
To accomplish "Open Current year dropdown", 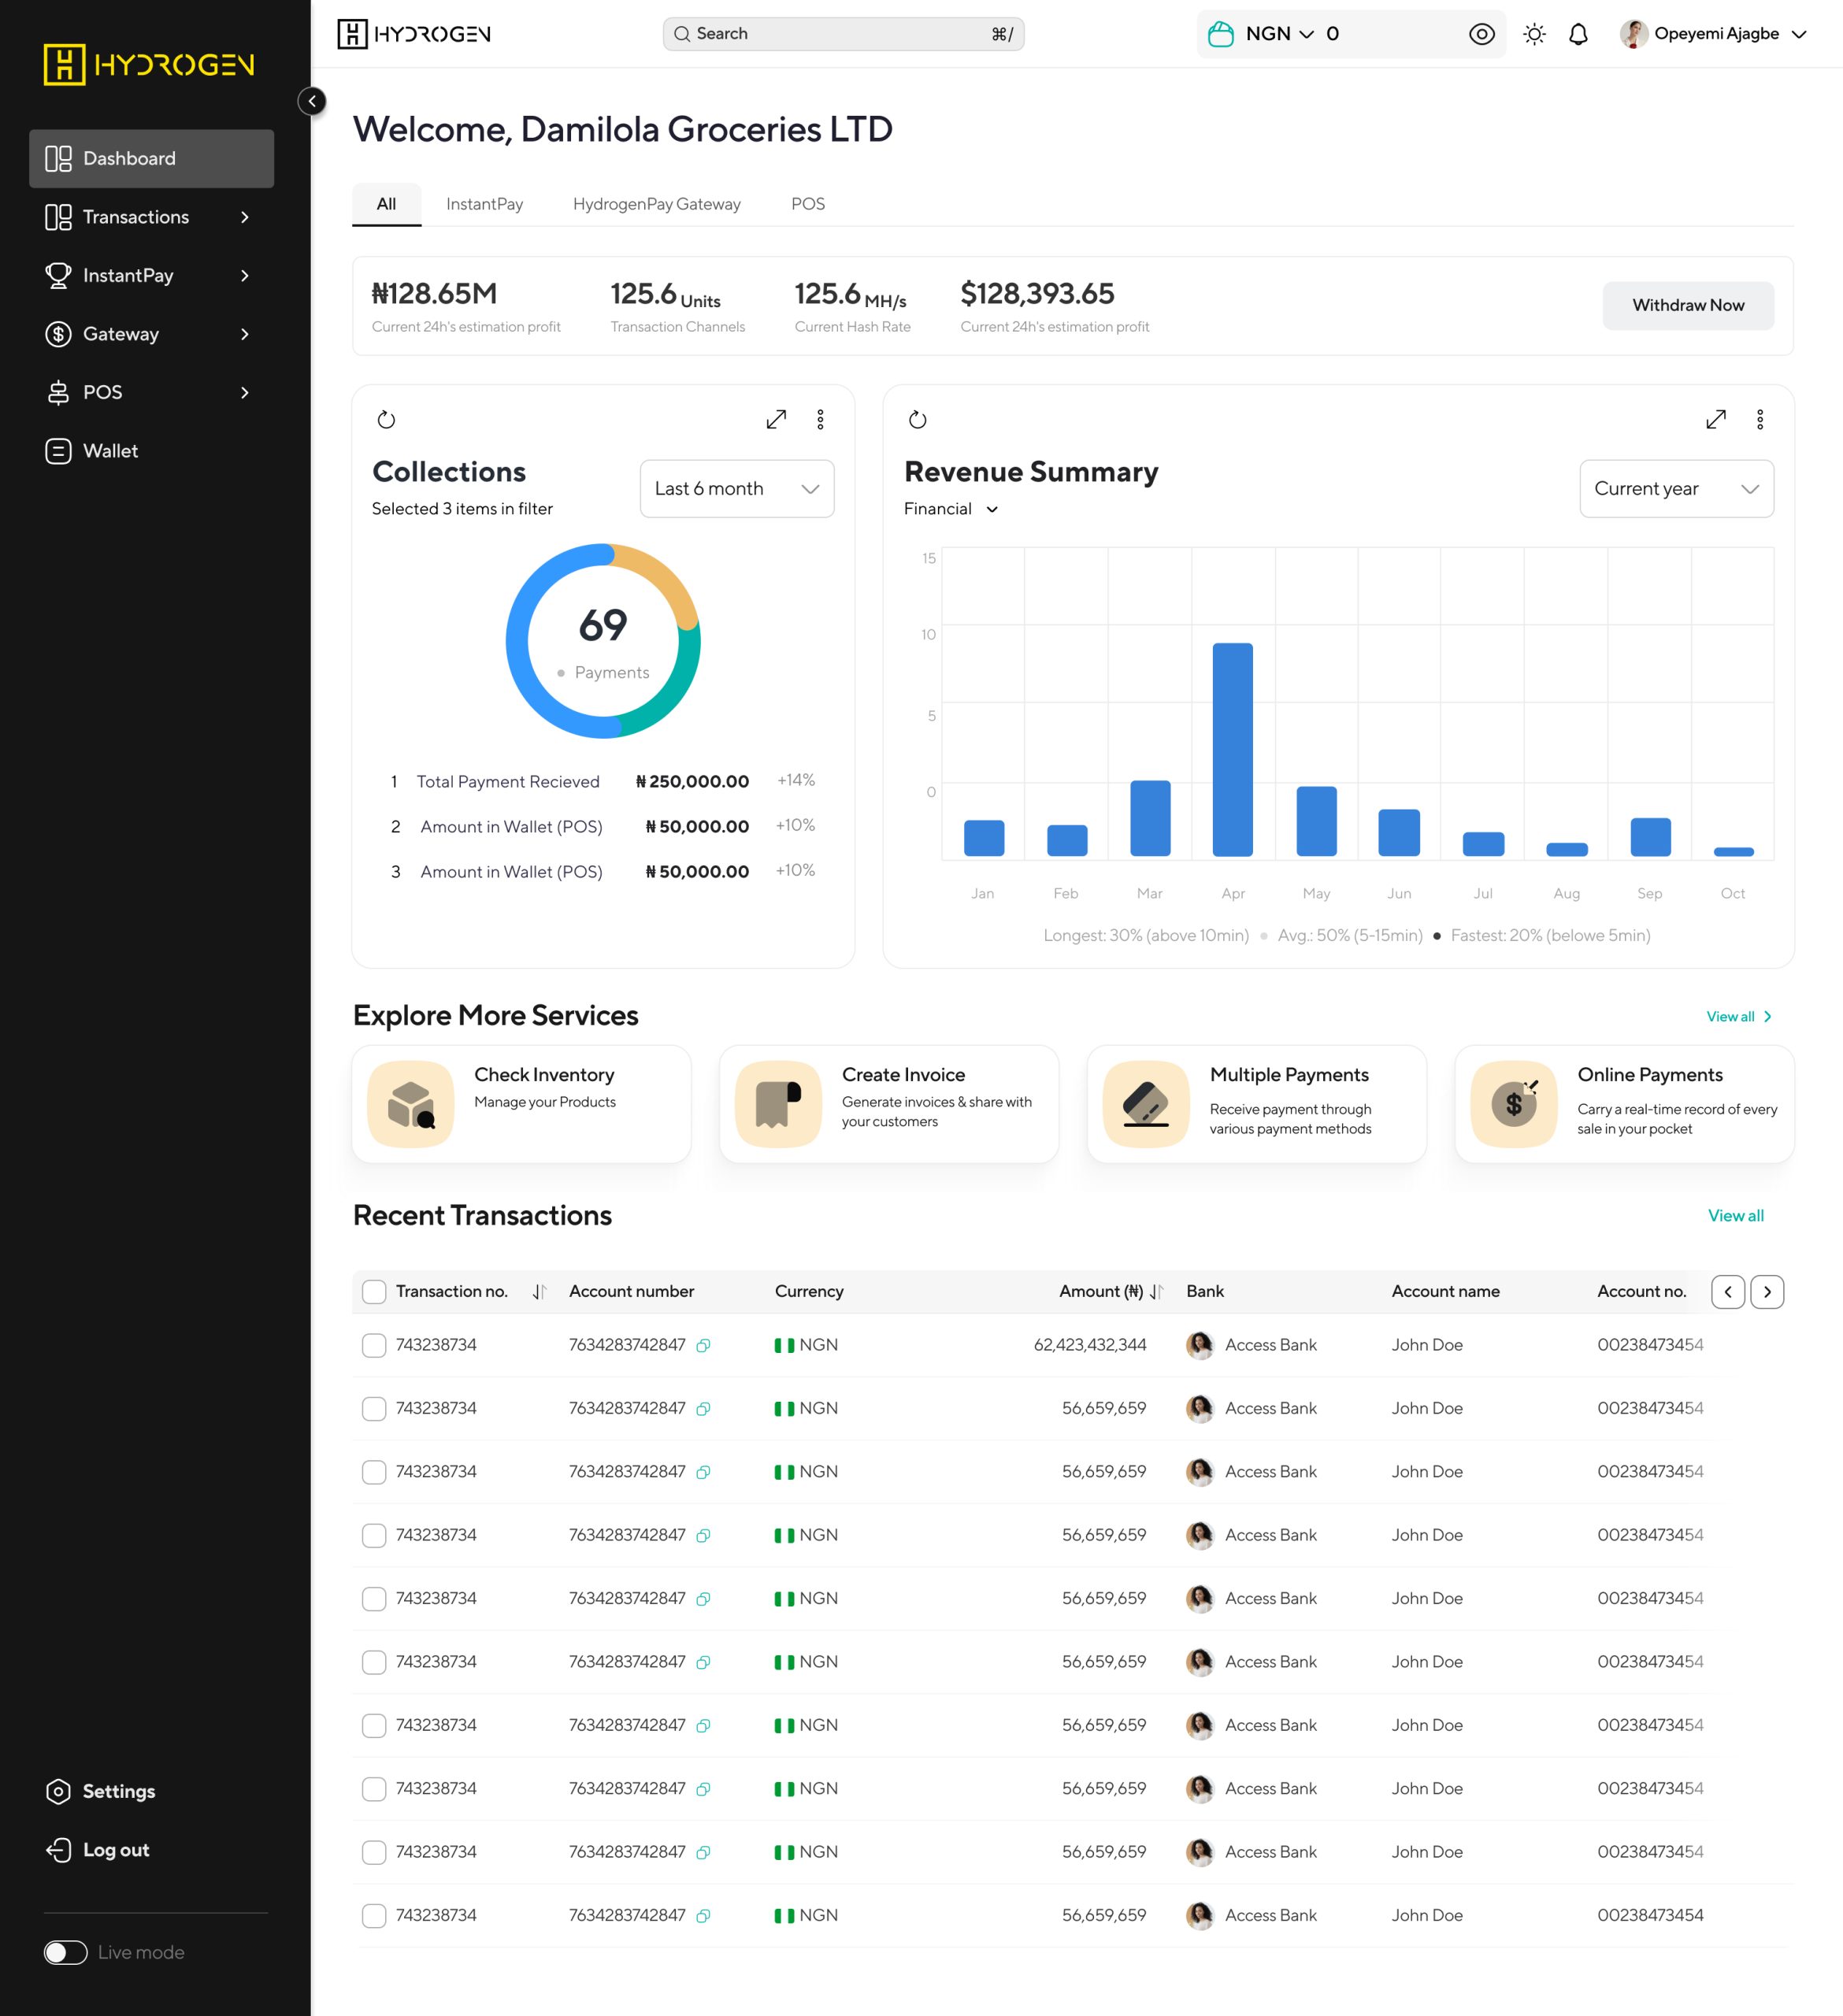I will [x=1676, y=489].
